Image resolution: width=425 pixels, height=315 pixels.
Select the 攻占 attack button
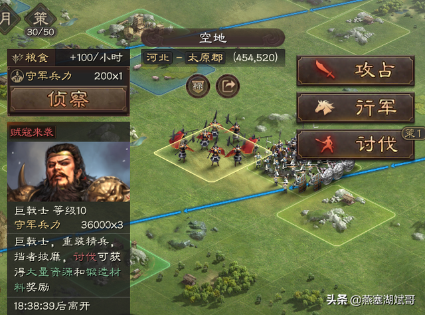tap(356, 70)
